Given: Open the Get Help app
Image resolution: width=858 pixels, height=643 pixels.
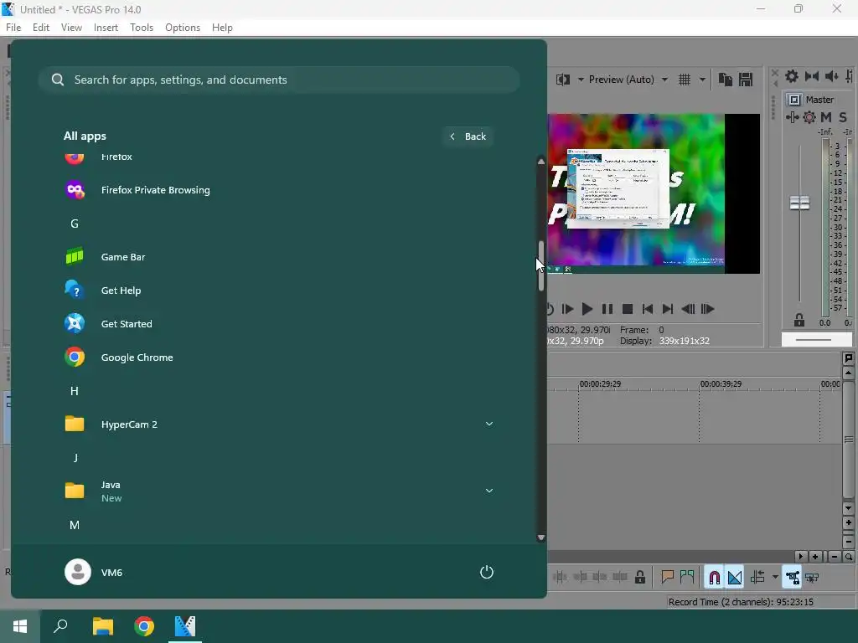Looking at the screenshot, I should 279,291.
